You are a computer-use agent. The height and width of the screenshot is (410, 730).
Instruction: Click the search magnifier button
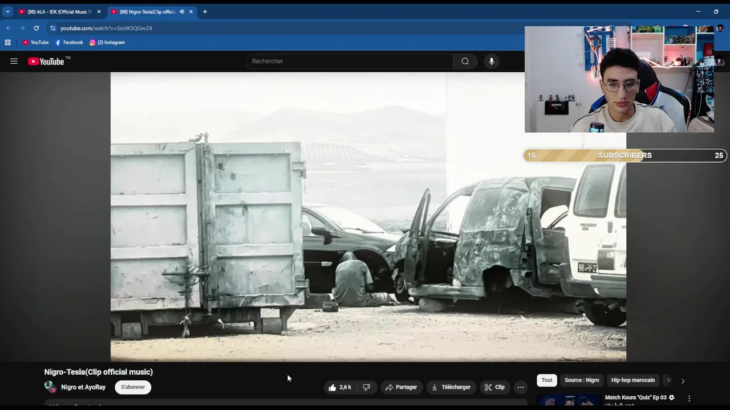tap(465, 61)
